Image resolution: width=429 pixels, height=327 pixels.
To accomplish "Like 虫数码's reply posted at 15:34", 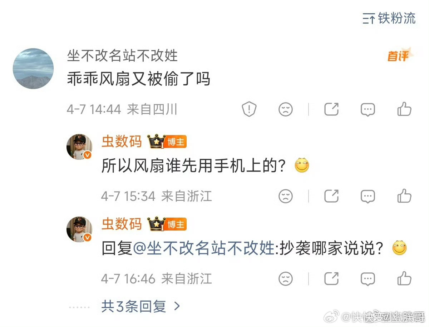I will (x=404, y=195).
